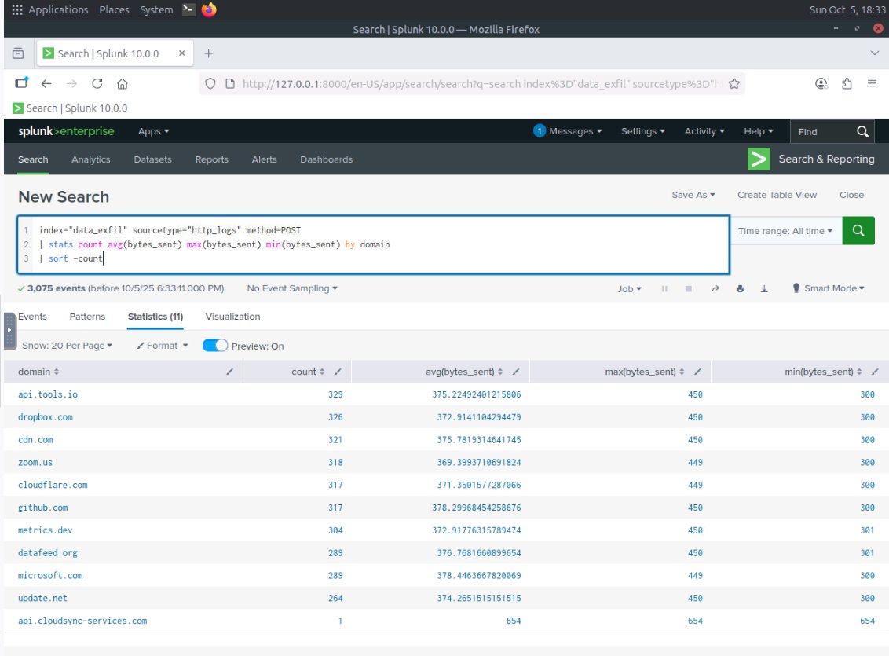Click the splunk>enterprise logo

coord(66,131)
